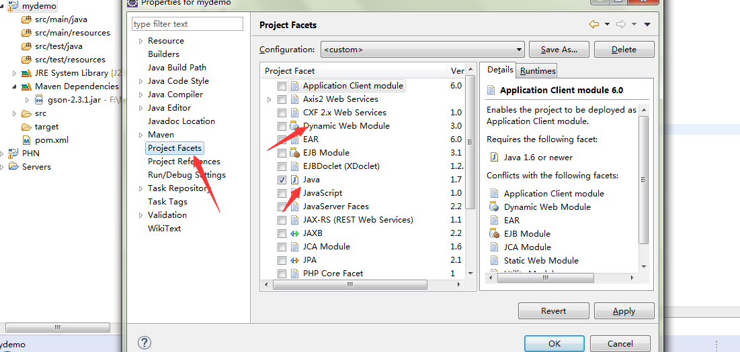This screenshot has width=740, height=352.
Task: Expand the Maven preferences node
Action: tap(140, 135)
